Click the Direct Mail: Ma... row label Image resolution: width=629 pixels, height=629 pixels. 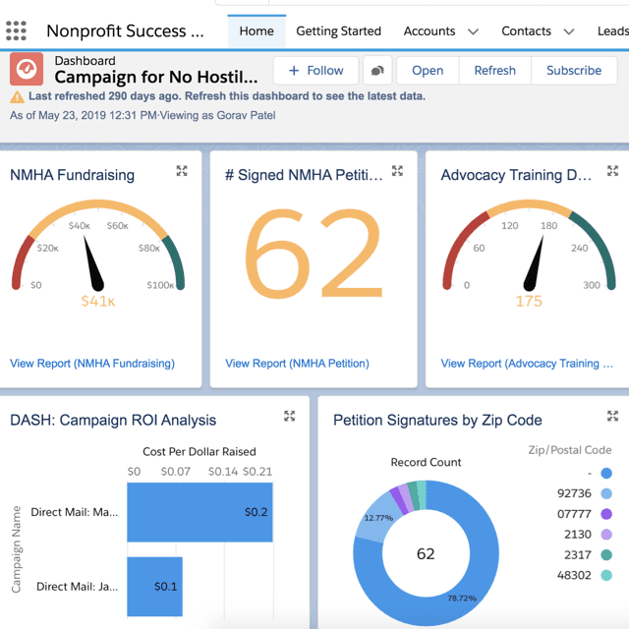pyautogui.click(x=75, y=512)
